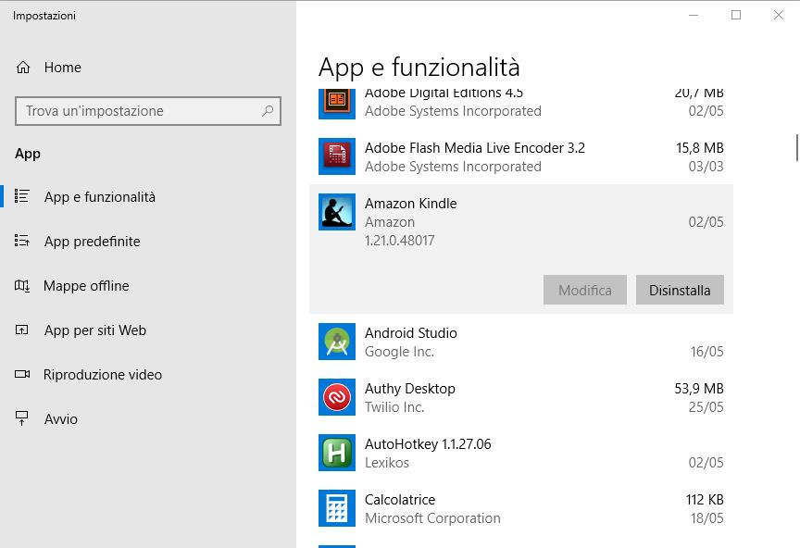
Task: Click the Authy Desktop red icon
Action: coord(337,397)
